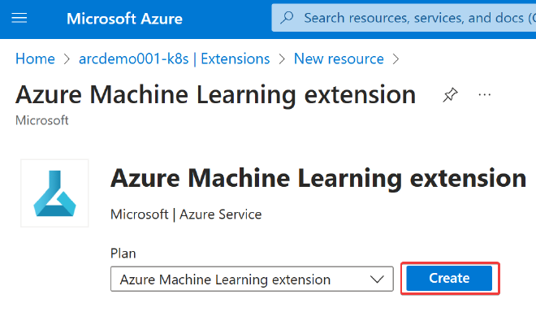
Task: Open the Plan combo box
Action: 252,279
